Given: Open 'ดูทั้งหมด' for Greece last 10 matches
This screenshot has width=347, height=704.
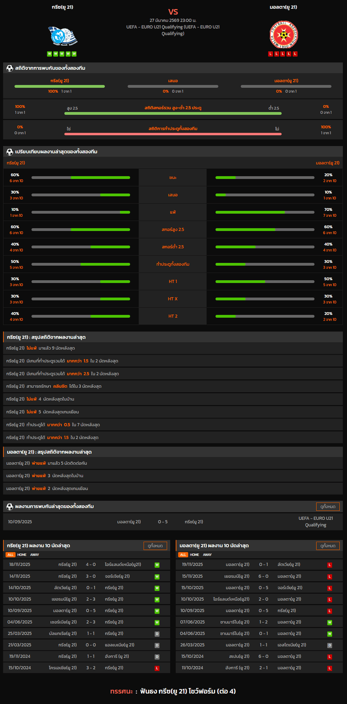Looking at the screenshot, I should [x=155, y=546].
